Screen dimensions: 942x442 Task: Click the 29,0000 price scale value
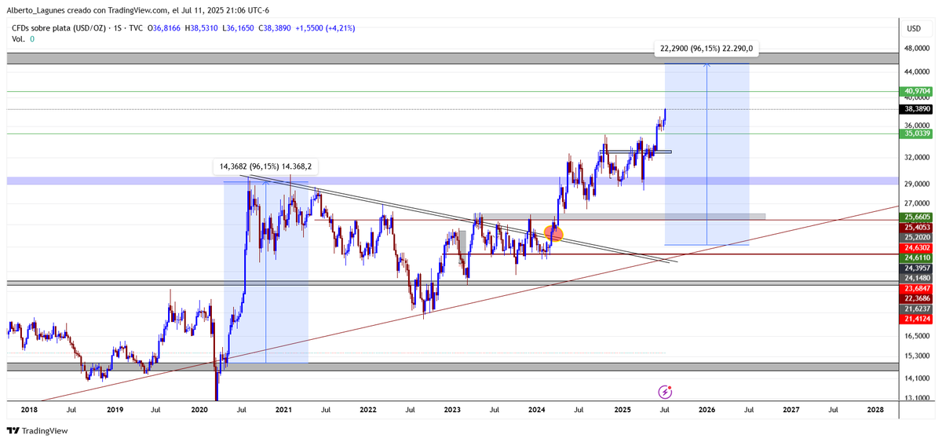(x=918, y=184)
